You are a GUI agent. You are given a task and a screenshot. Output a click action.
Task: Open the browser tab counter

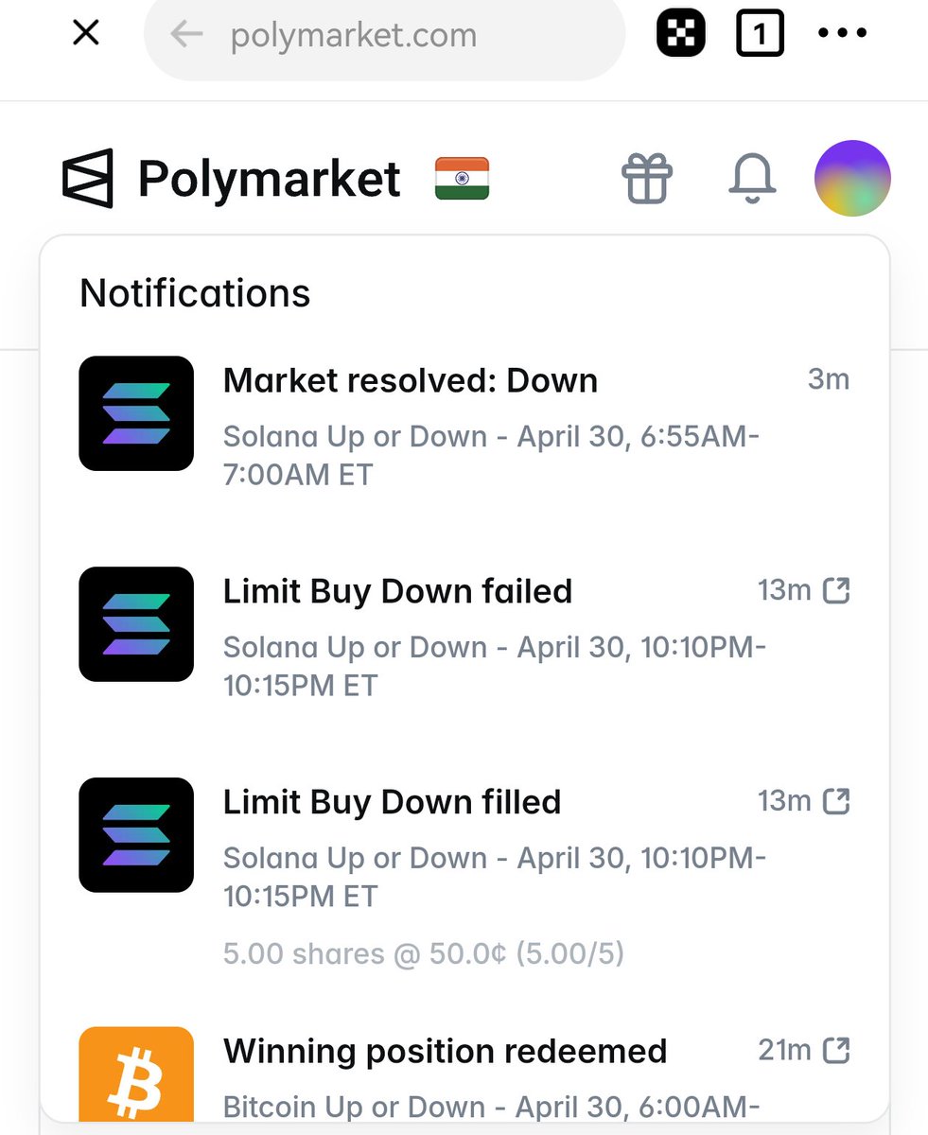tap(760, 35)
